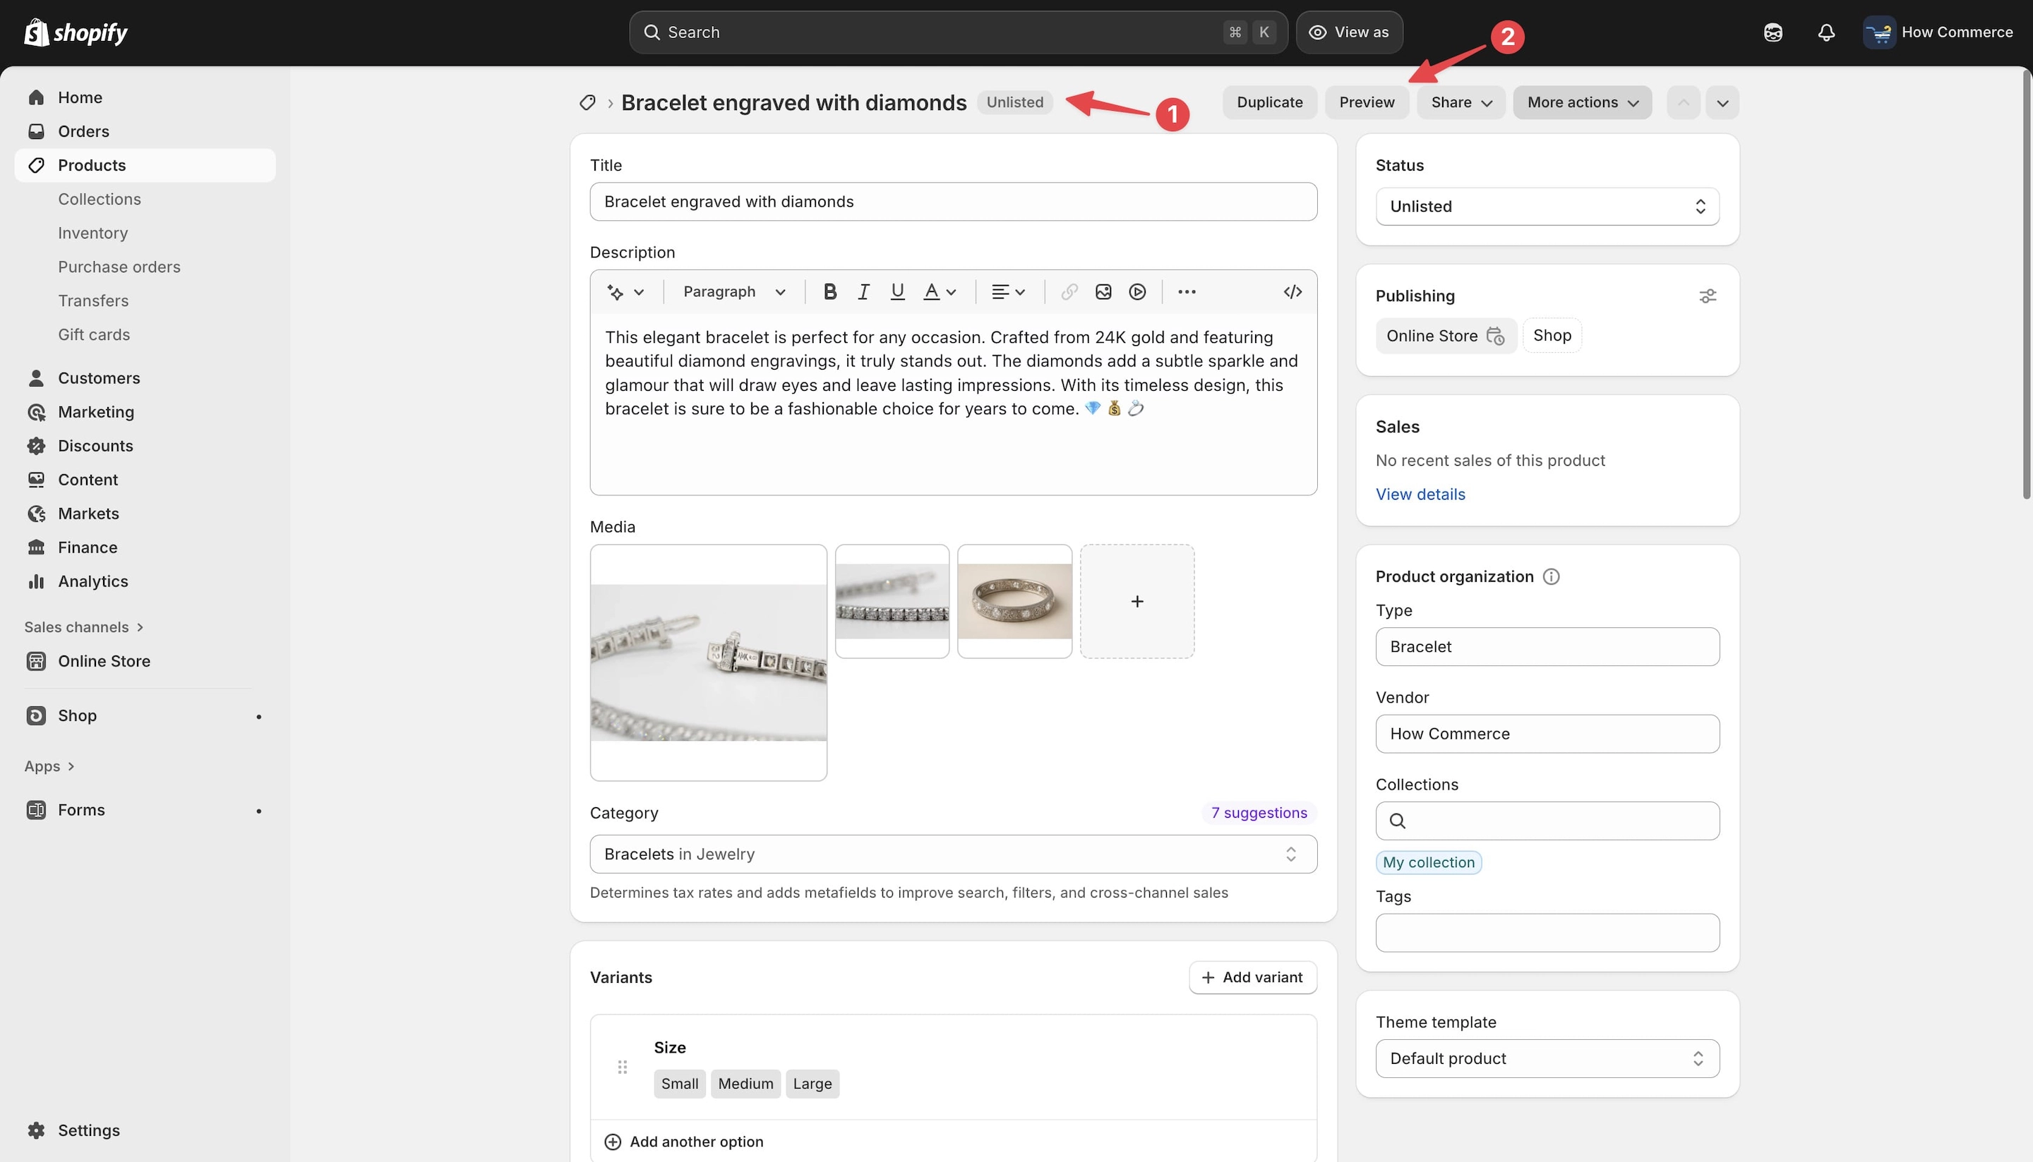The image size is (2033, 1162).
Task: Go to the previous product arrow
Action: 1682,102
